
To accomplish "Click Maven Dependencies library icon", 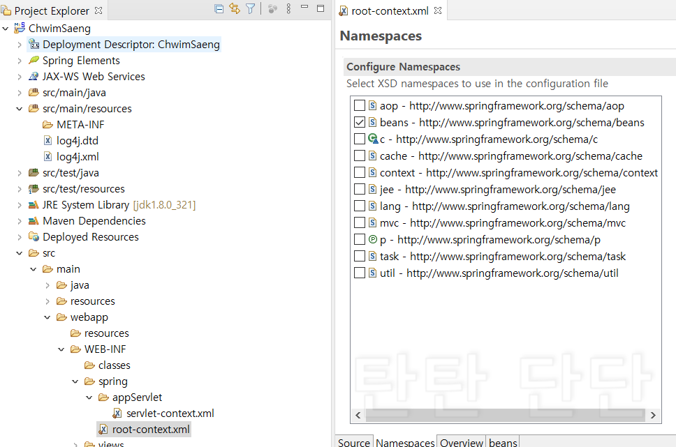I will coord(34,221).
